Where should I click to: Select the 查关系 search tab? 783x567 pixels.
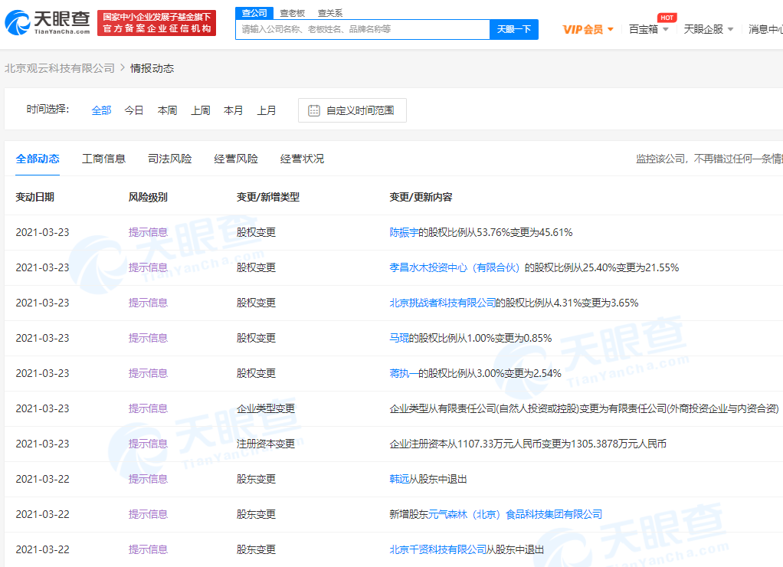(330, 13)
